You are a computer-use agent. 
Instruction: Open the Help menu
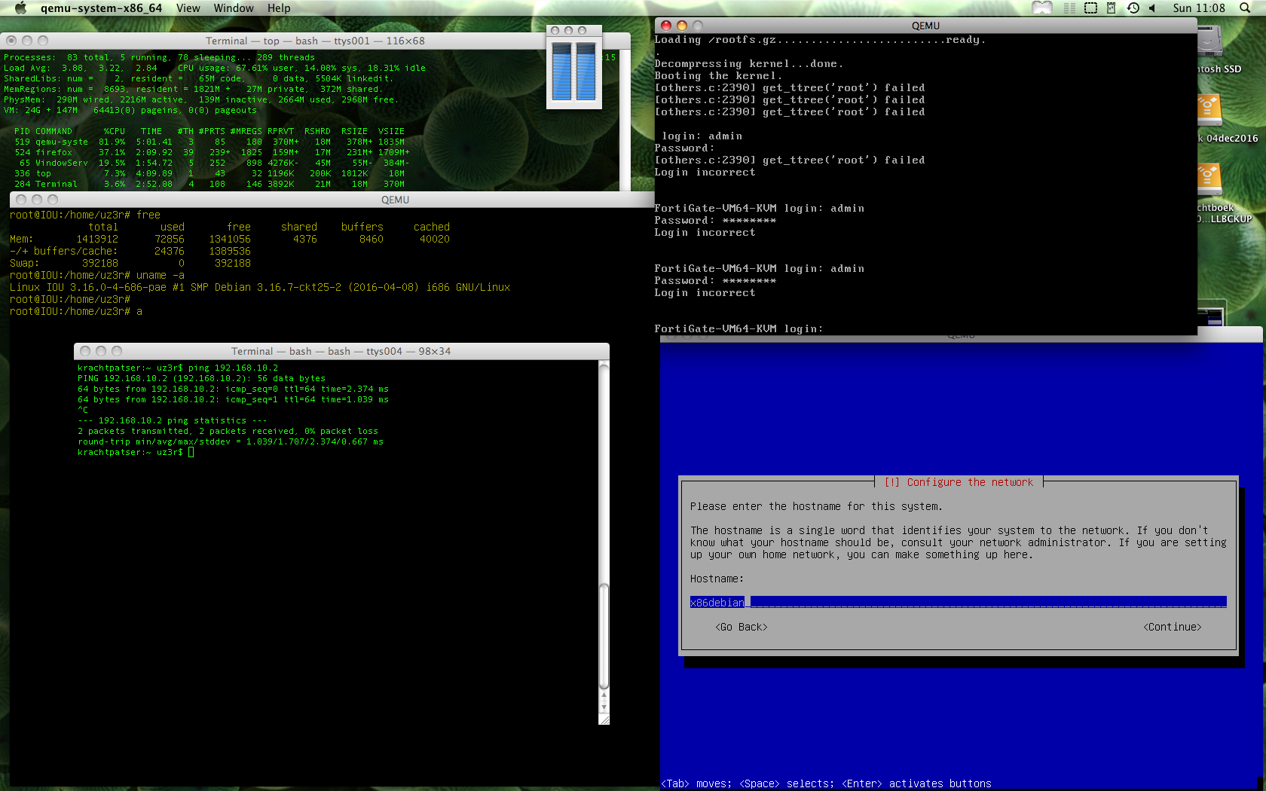coord(279,8)
